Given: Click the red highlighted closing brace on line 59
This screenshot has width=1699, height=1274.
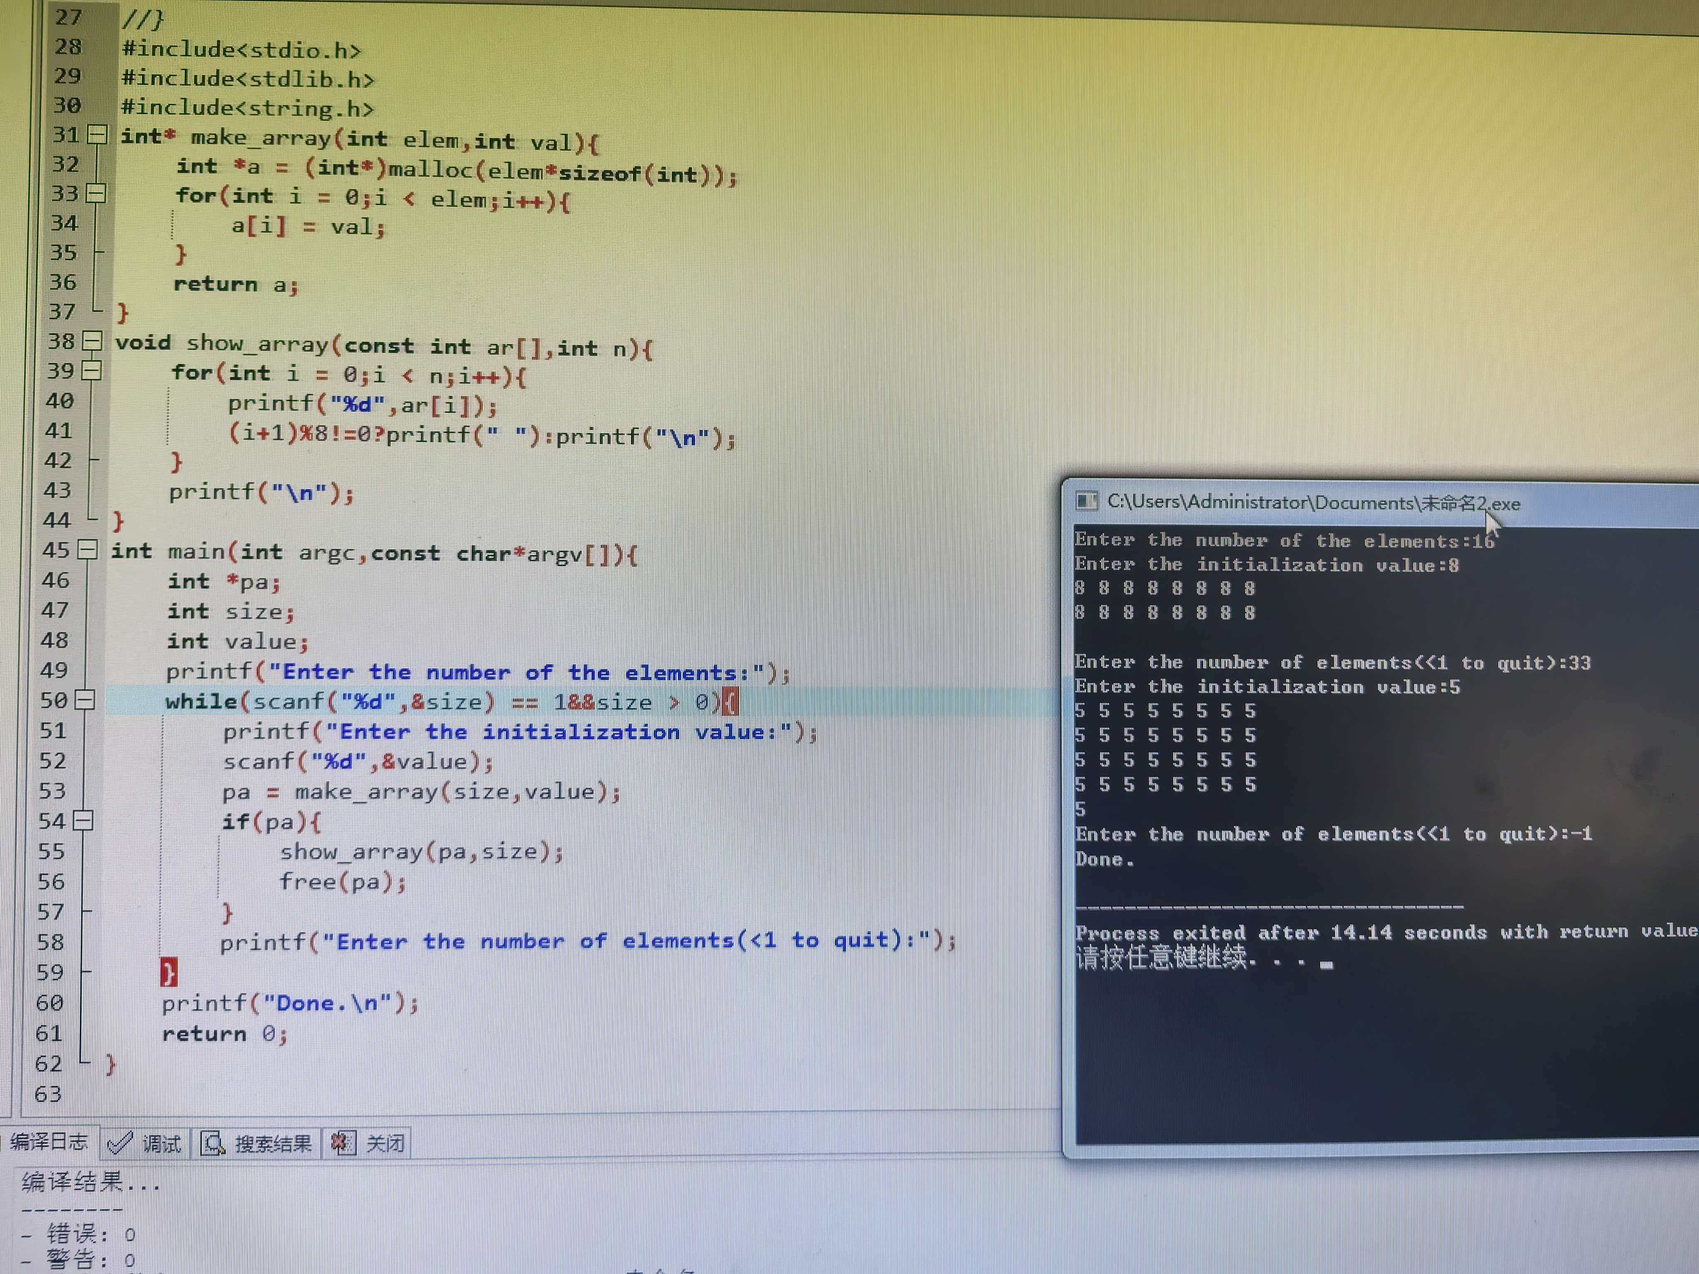Looking at the screenshot, I should click(x=169, y=972).
